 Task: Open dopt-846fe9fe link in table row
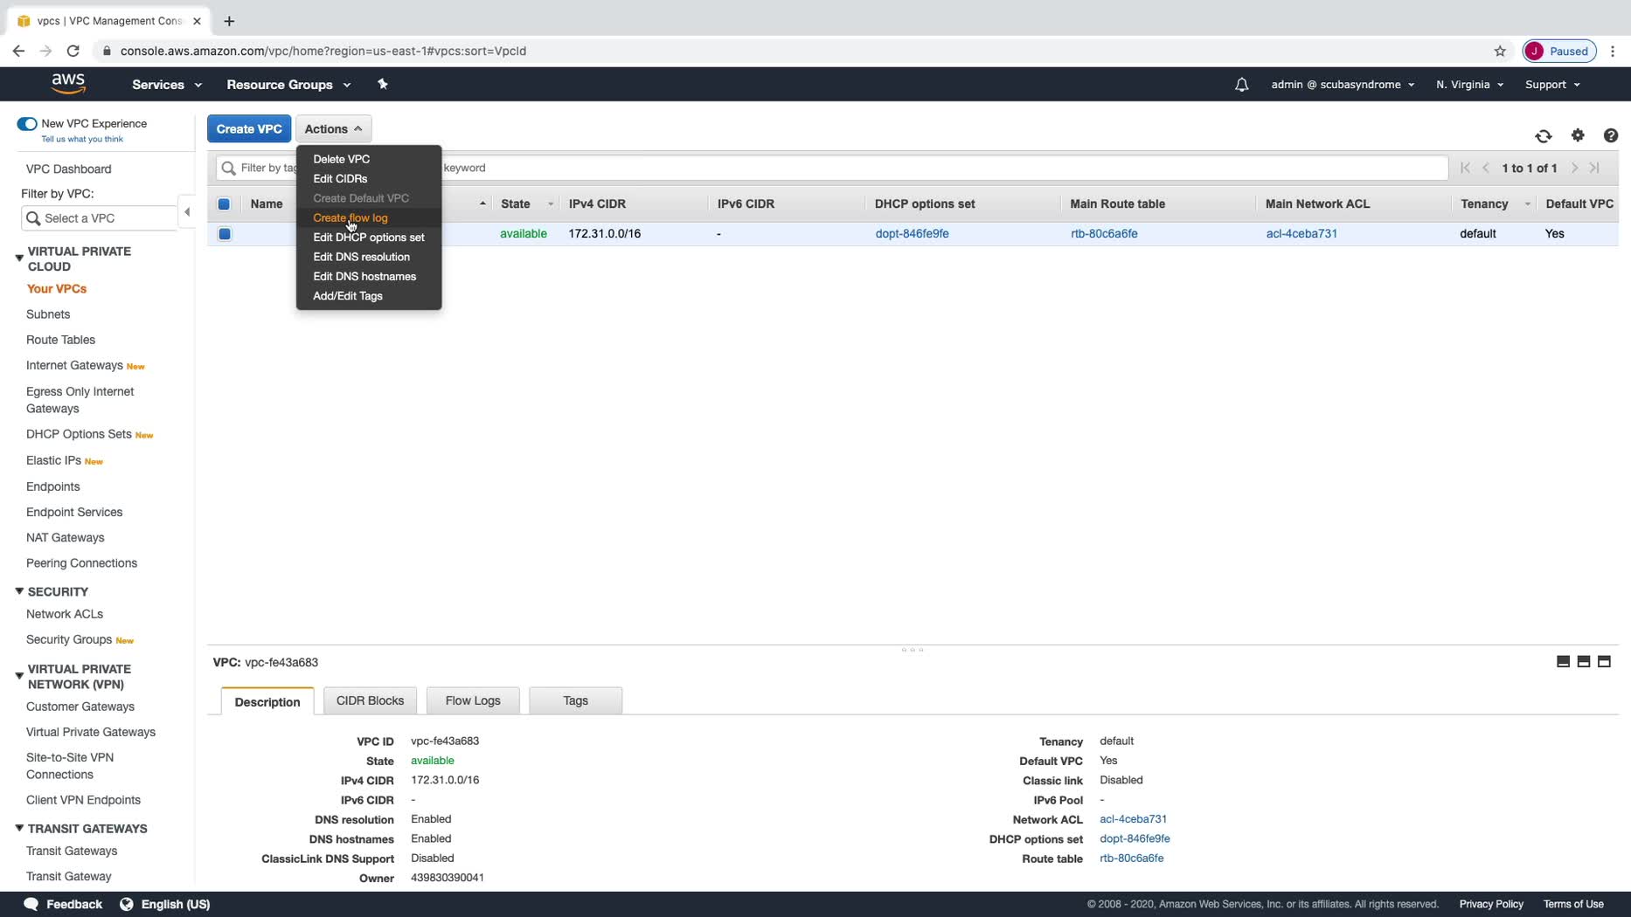pos(912,233)
